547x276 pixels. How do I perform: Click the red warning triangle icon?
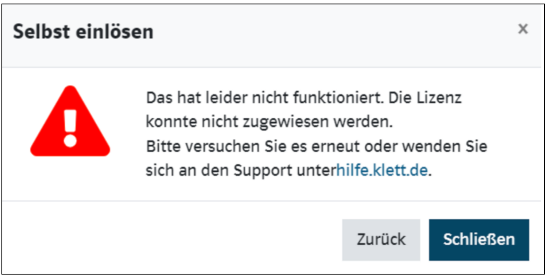coord(70,121)
